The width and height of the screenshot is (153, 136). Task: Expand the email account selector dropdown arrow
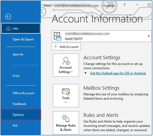coord(148,36)
